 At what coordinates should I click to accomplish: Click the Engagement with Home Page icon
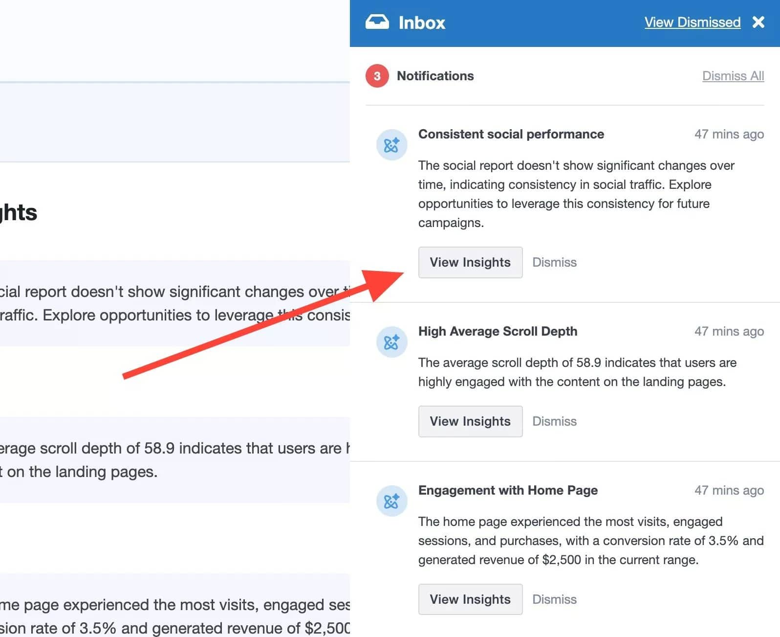click(391, 501)
